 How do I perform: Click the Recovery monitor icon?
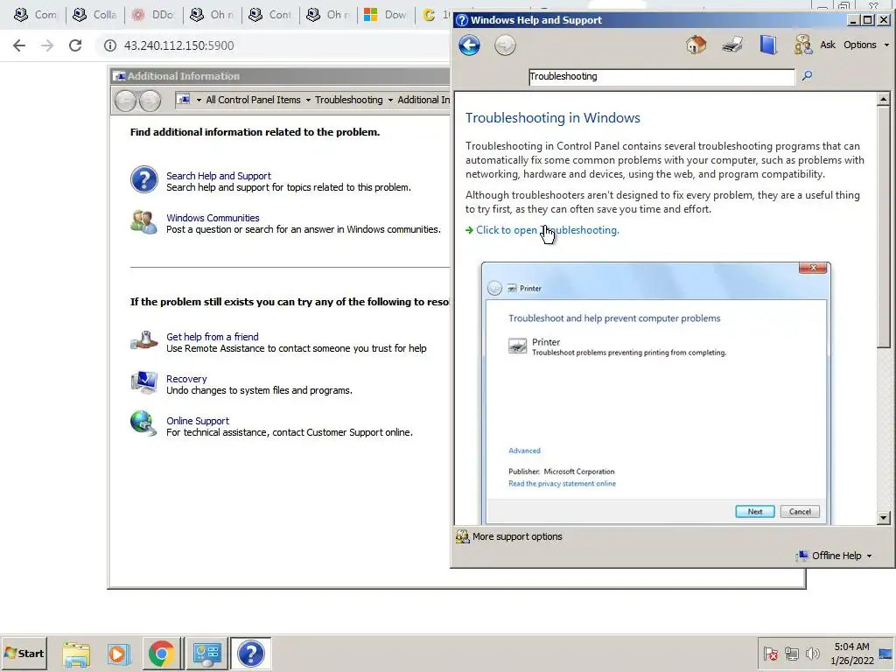[144, 382]
